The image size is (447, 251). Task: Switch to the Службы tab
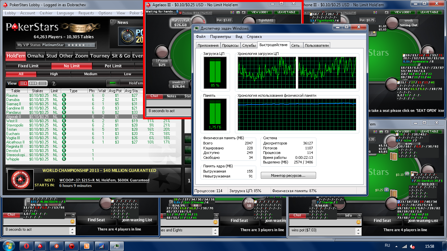tap(249, 45)
